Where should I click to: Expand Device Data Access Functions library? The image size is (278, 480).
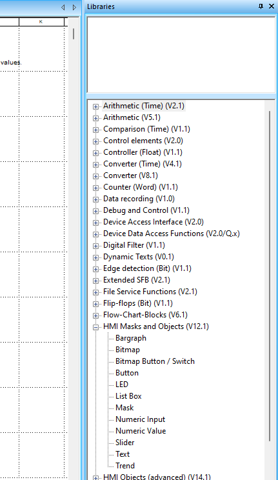[x=95, y=234]
